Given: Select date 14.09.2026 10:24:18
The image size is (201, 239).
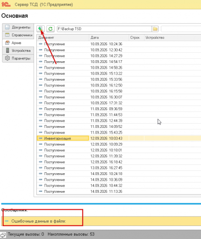Looking at the screenshot, I should [106, 174].
